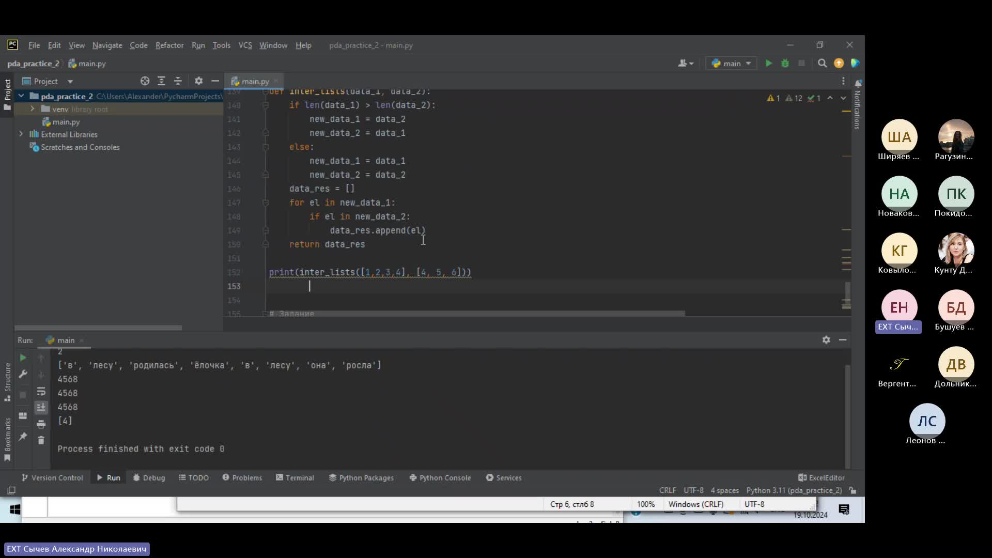Click the wrench icon in Run panel

coord(23,374)
